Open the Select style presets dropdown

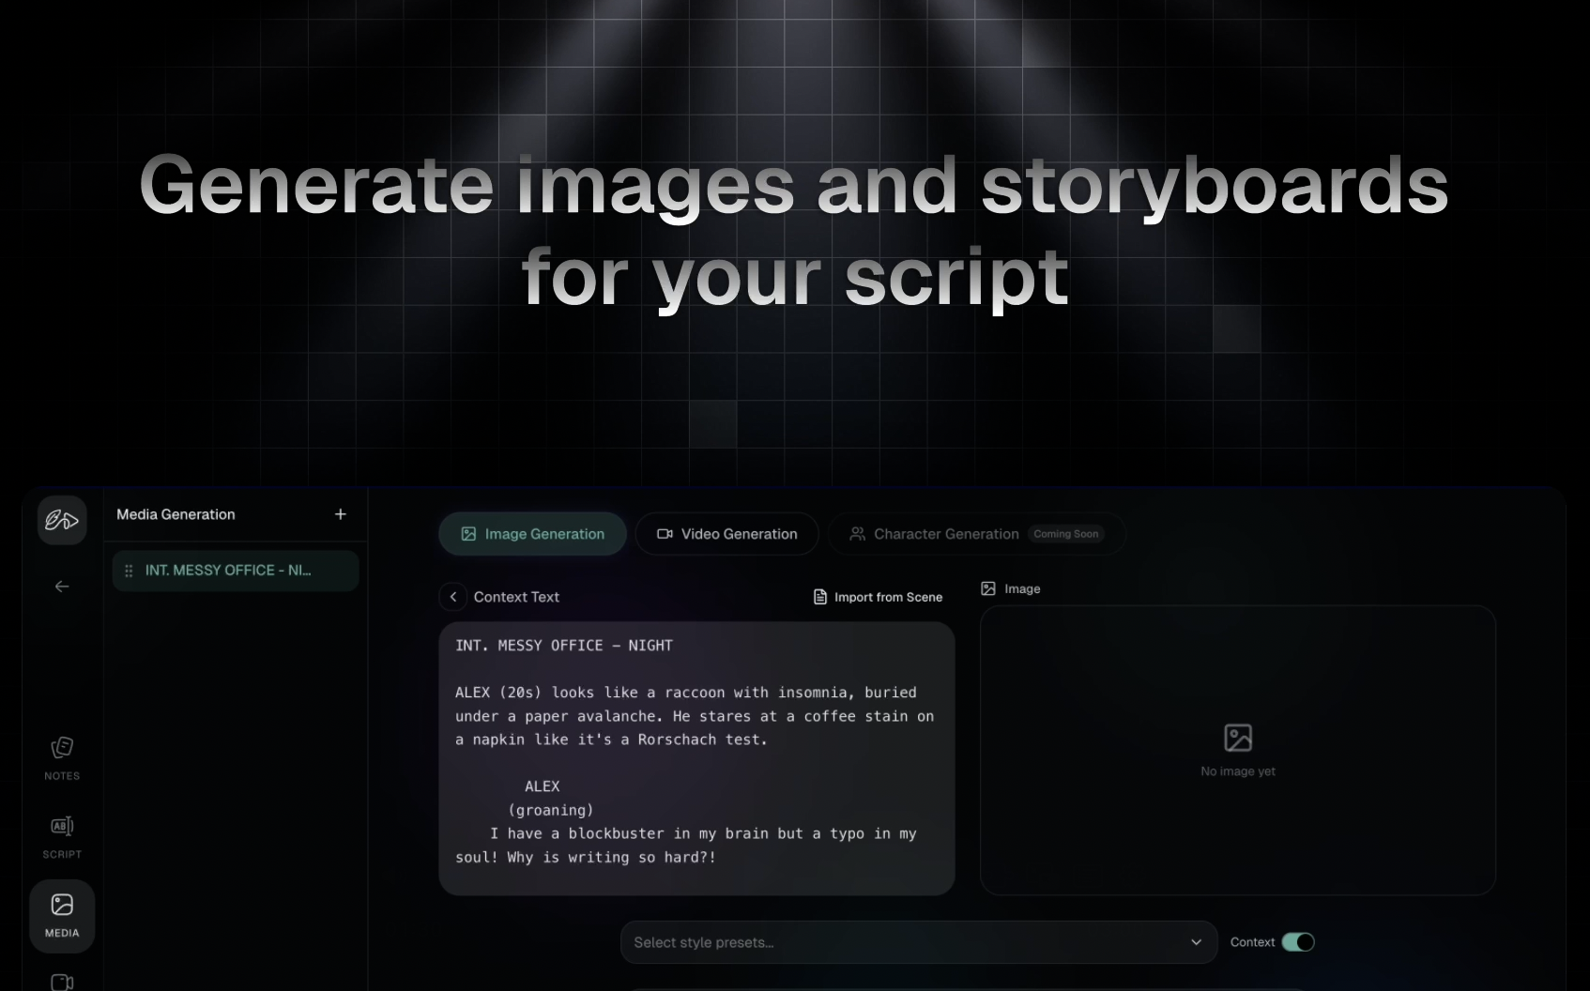(x=918, y=942)
